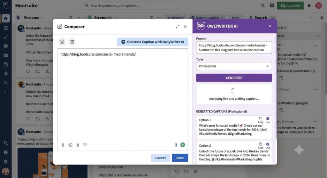Expand the Composer dialog to full size

(x=178, y=27)
